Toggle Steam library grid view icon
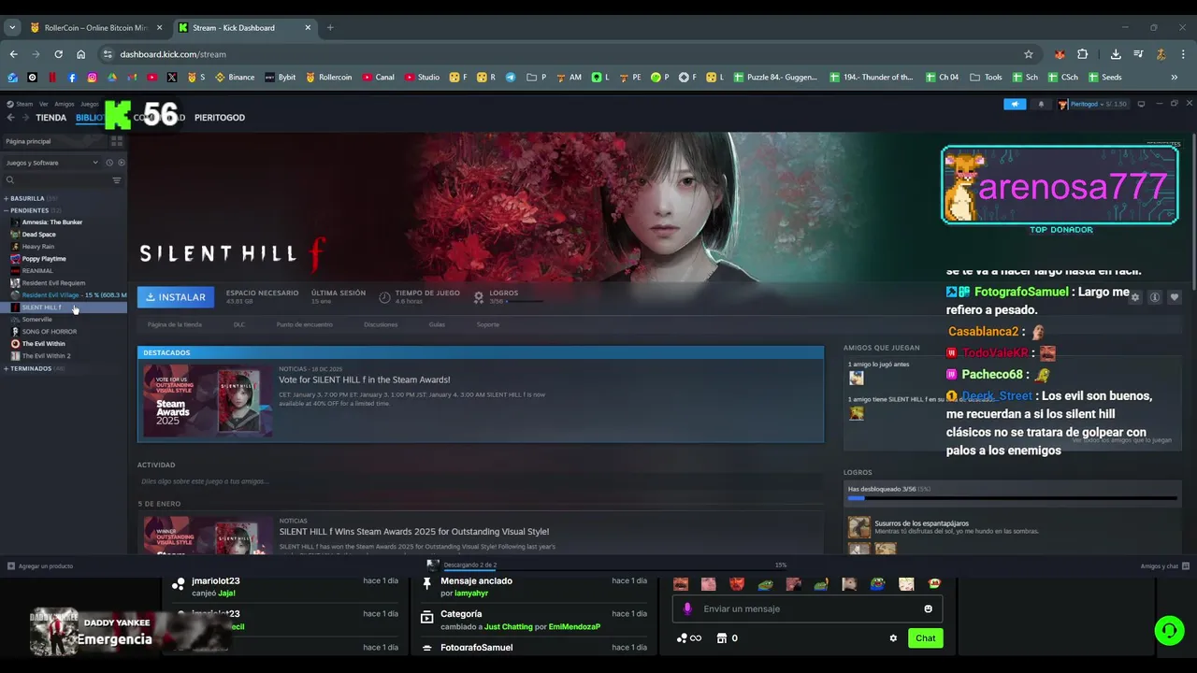The width and height of the screenshot is (1197, 673). pyautogui.click(x=117, y=141)
